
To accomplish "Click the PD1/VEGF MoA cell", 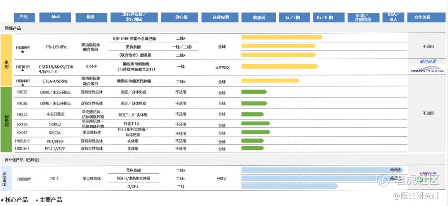I will click(55, 141).
